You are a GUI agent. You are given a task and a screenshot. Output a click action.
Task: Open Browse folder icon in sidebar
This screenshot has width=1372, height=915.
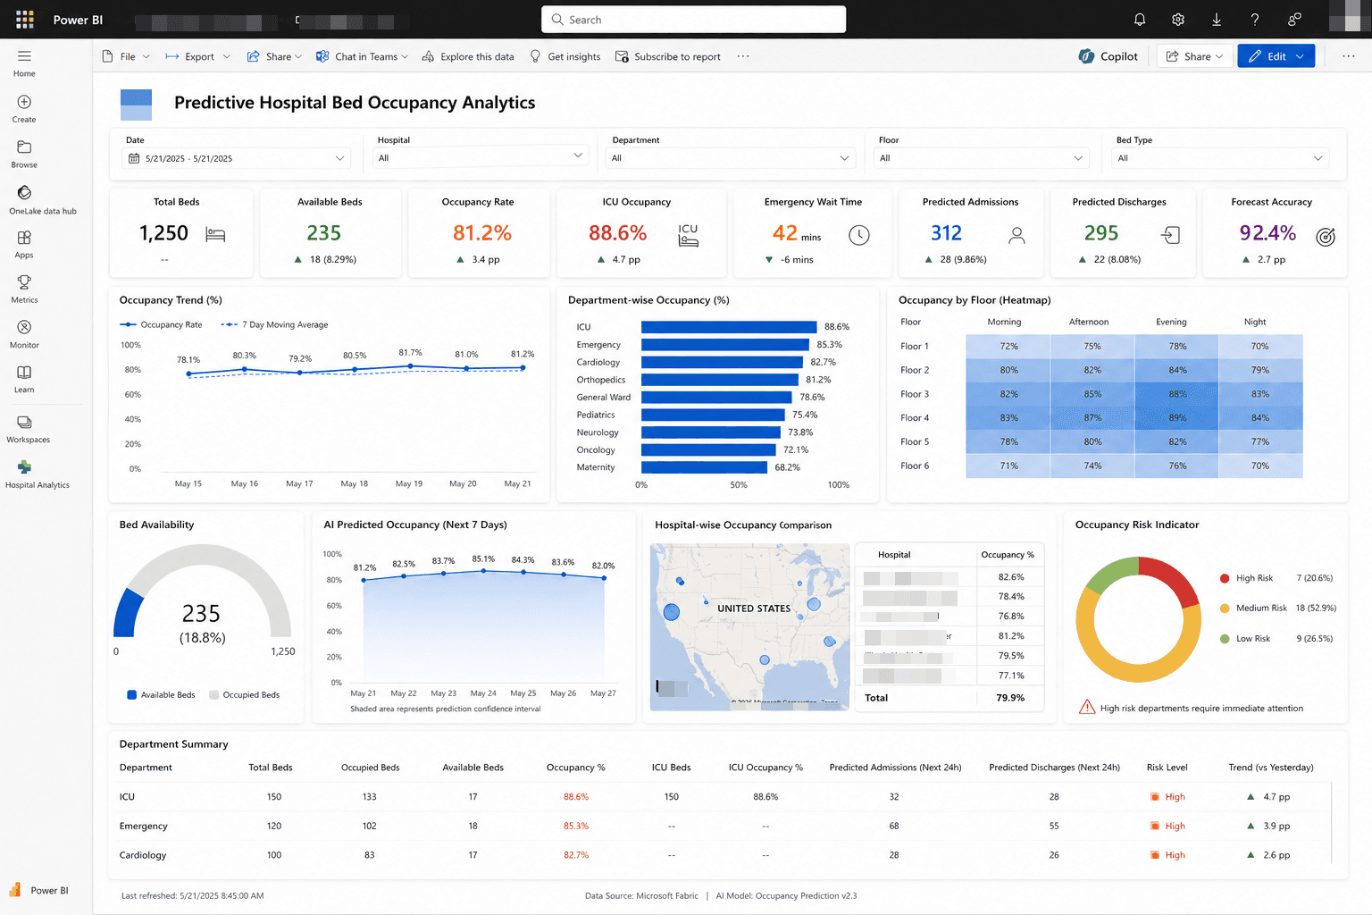coord(24,147)
